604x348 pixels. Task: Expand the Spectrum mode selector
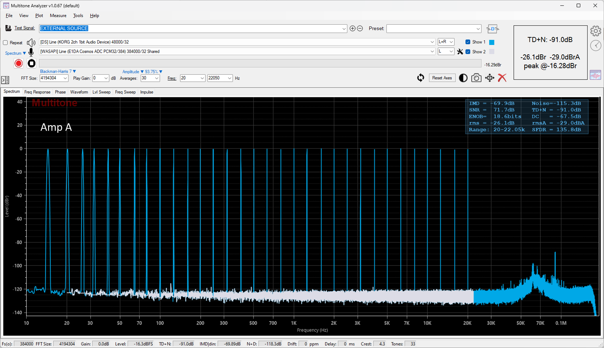[15, 53]
